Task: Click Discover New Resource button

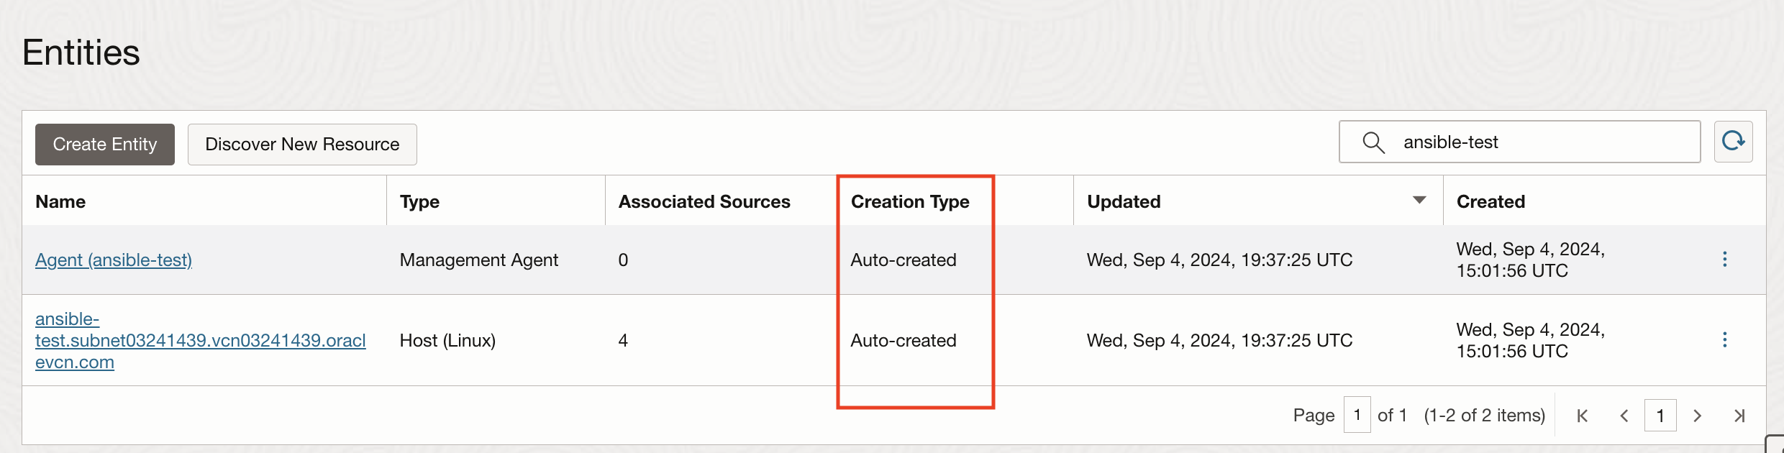Action: point(302,145)
